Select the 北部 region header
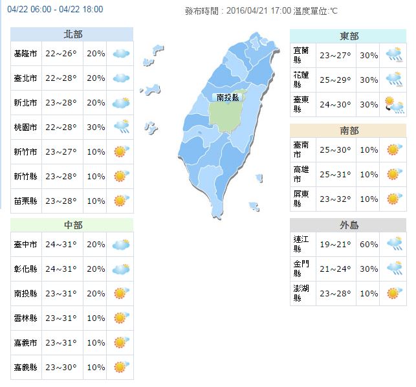416x387 pixels. click(72, 34)
